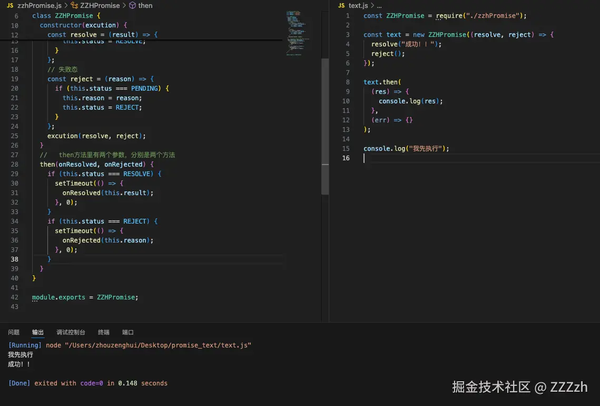Click the JS file icon beside zzhPromise.js breadcrumb

pos(10,5)
